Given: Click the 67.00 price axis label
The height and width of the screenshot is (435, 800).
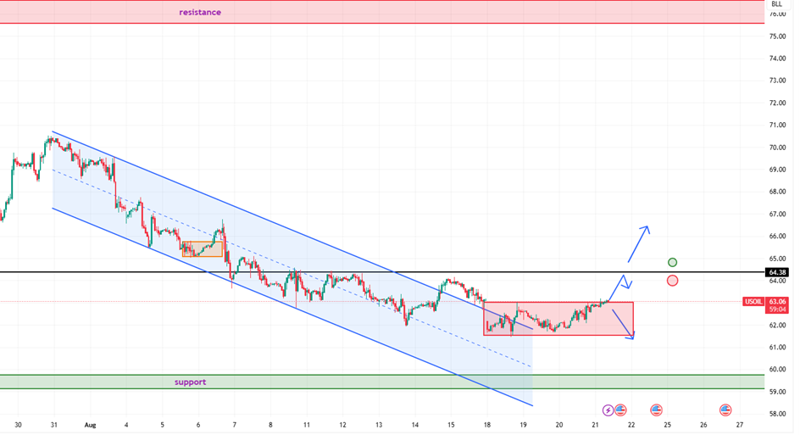Looking at the screenshot, I should coord(778,214).
